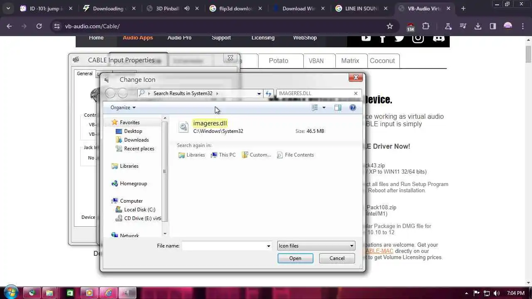Open the Icon files type dropdown
Image resolution: width=532 pixels, height=299 pixels.
[316, 246]
